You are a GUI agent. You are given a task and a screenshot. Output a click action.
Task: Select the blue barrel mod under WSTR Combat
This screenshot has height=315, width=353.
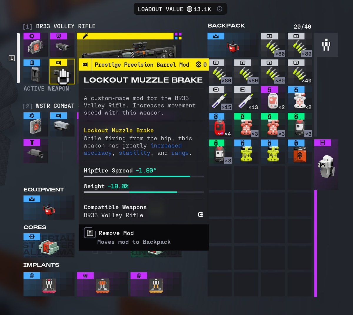coord(62,124)
